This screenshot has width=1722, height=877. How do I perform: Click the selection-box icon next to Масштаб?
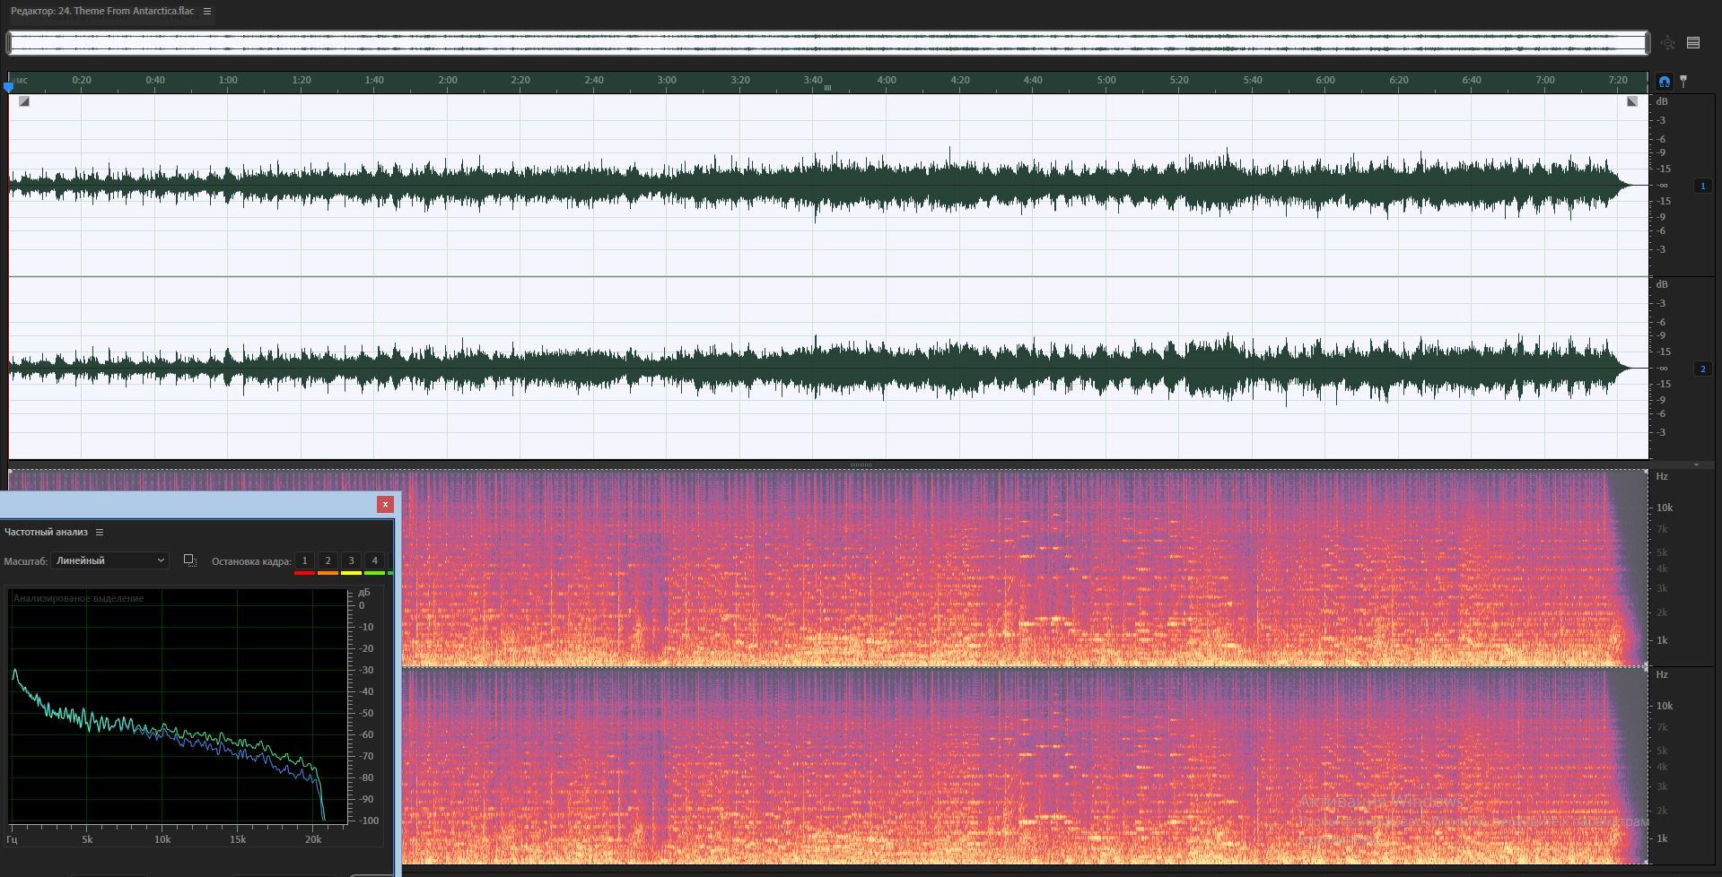[x=189, y=560]
